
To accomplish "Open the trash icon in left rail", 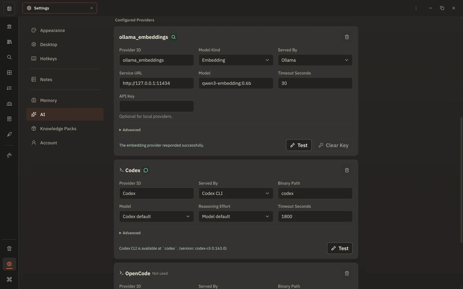I will tap(9, 249).
